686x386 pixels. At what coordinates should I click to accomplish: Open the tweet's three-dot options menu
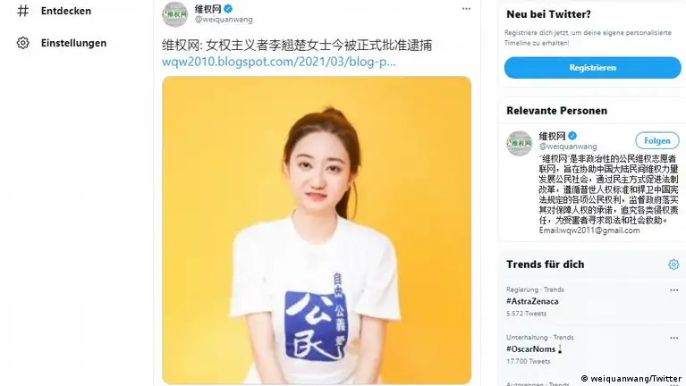click(466, 9)
